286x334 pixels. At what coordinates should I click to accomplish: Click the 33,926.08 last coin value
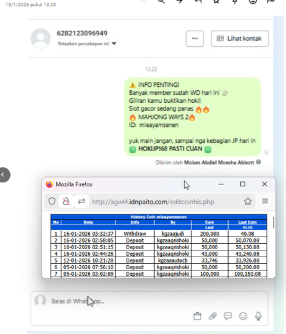[247, 261]
